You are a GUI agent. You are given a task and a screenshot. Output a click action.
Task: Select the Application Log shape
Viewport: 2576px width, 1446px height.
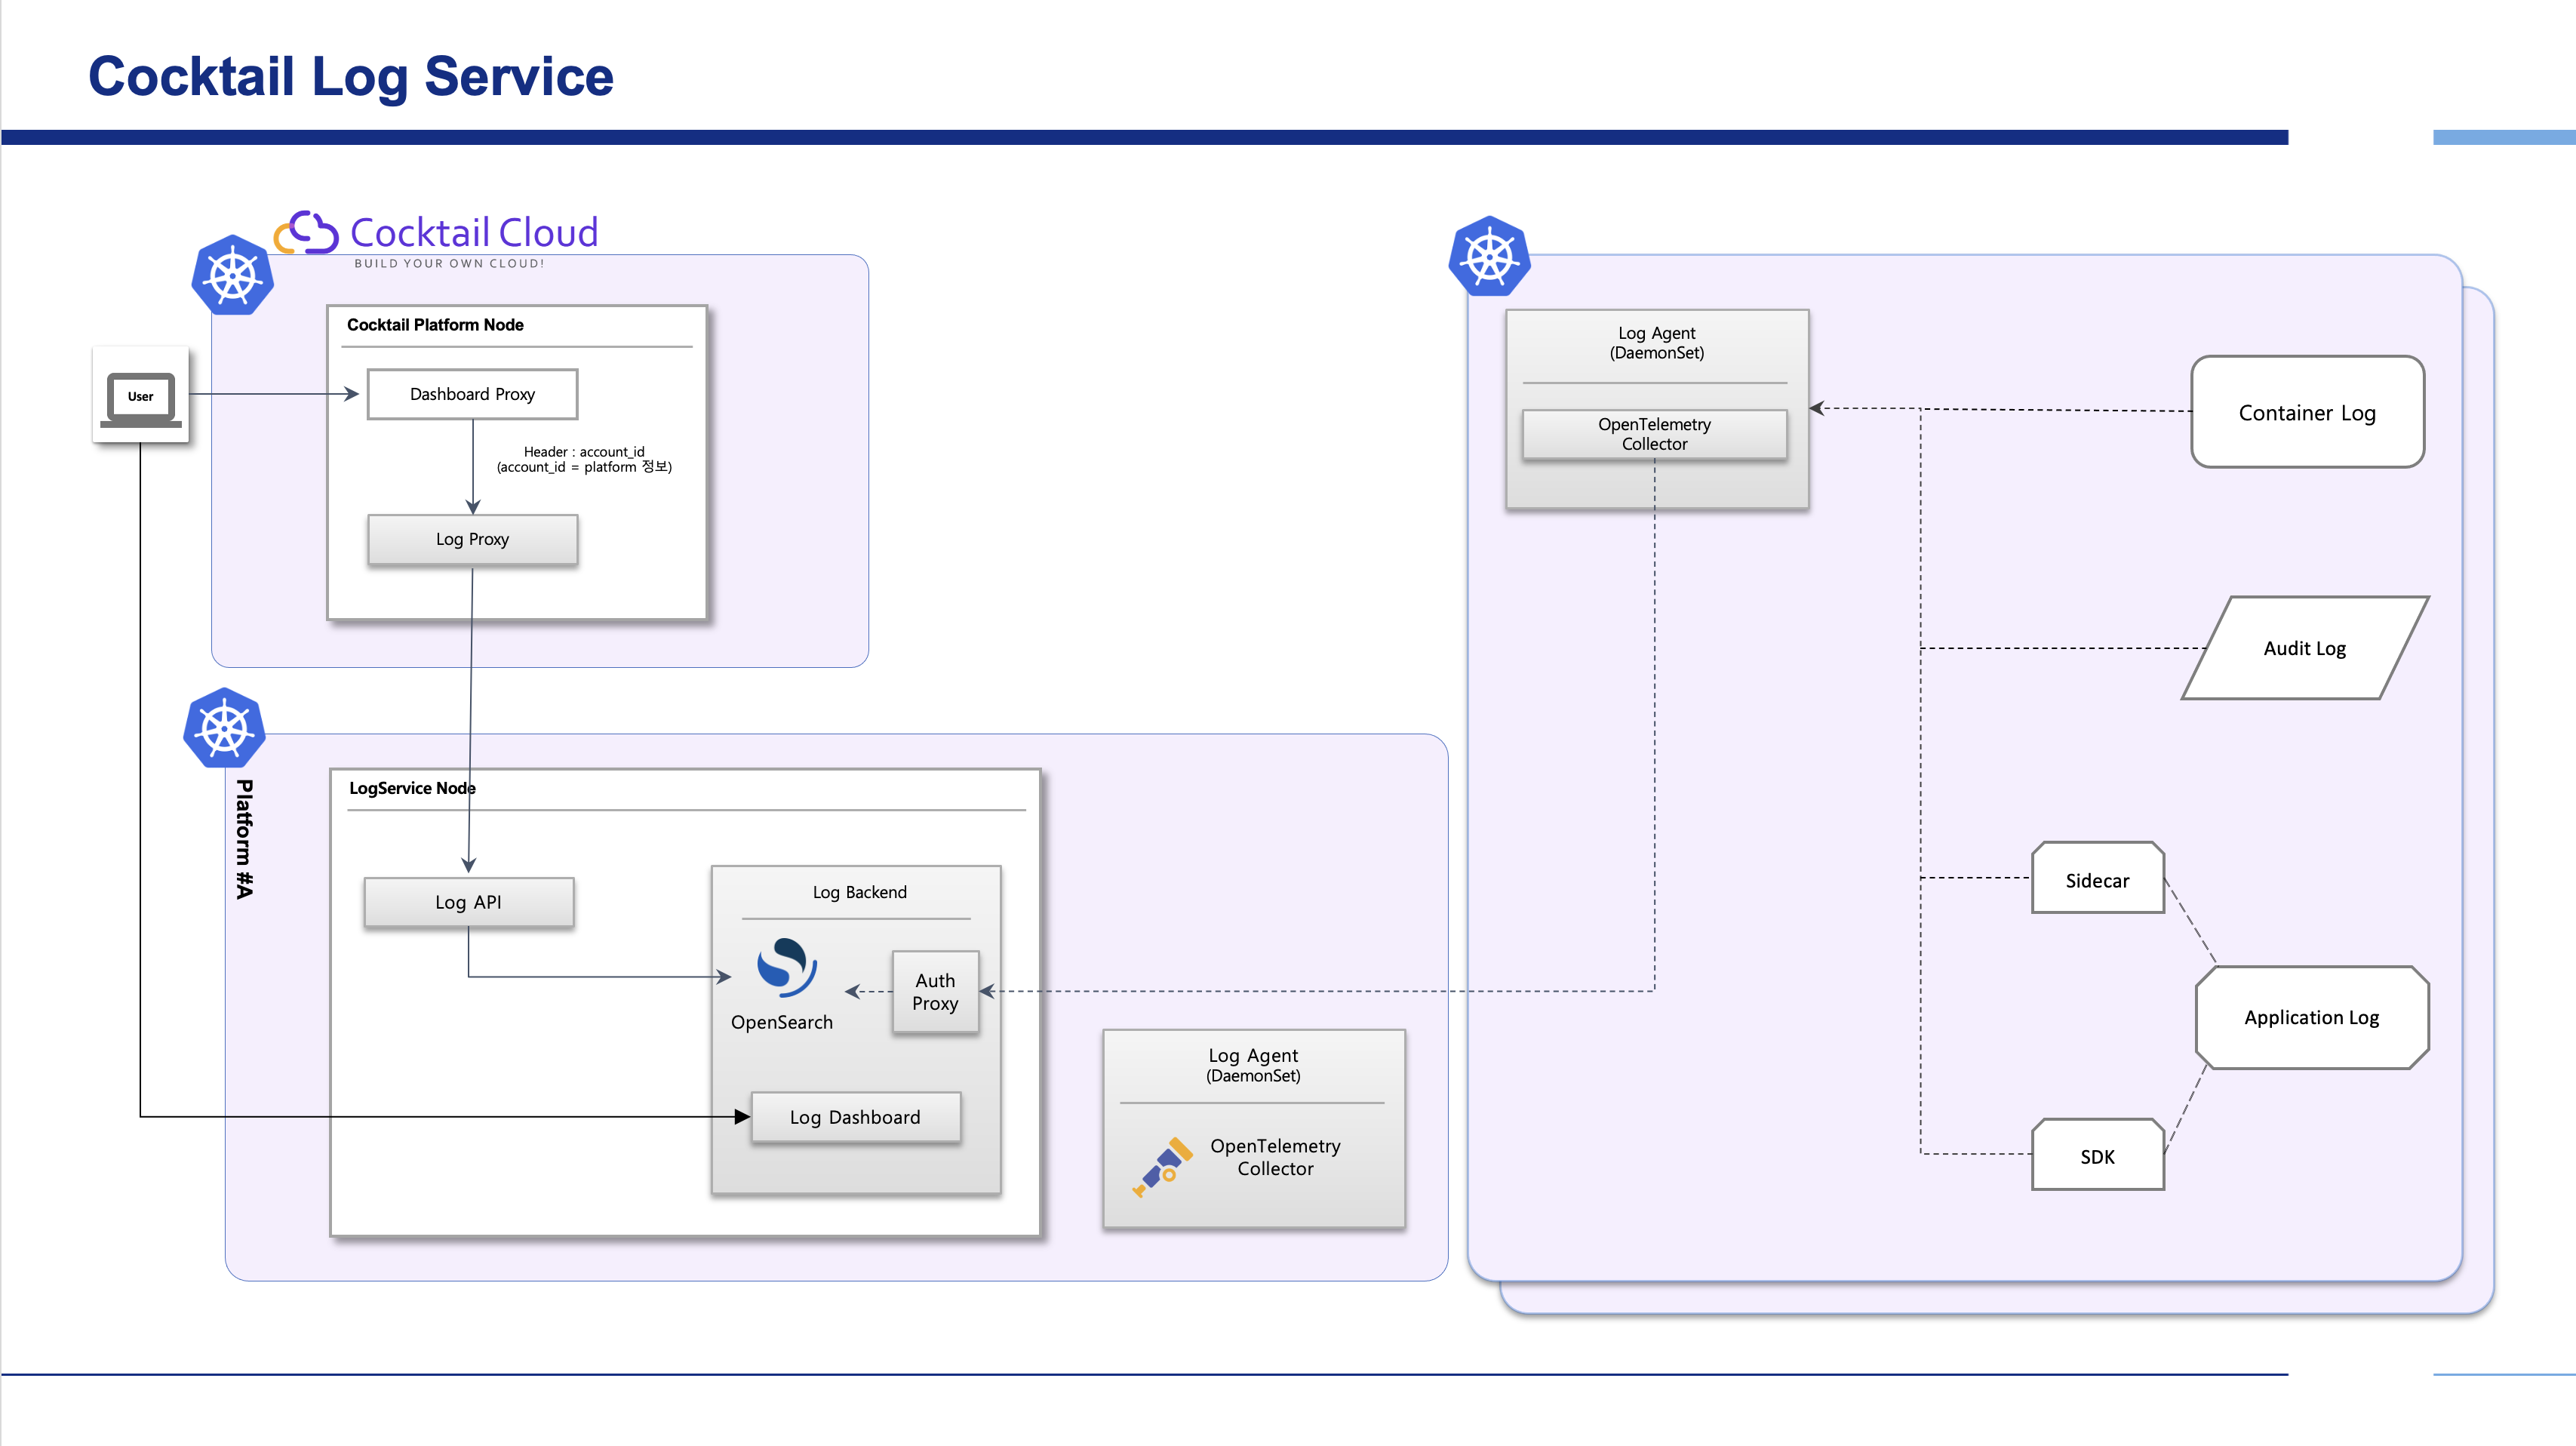click(x=2311, y=1017)
